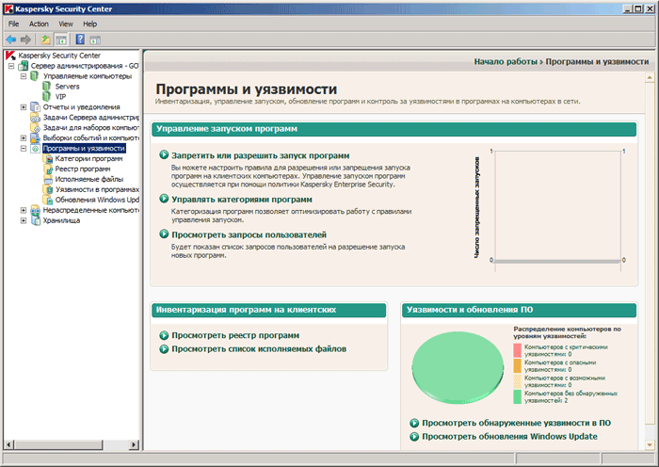Click the green no-vulnerabilities legend swatch
659x467 pixels.
[518, 396]
